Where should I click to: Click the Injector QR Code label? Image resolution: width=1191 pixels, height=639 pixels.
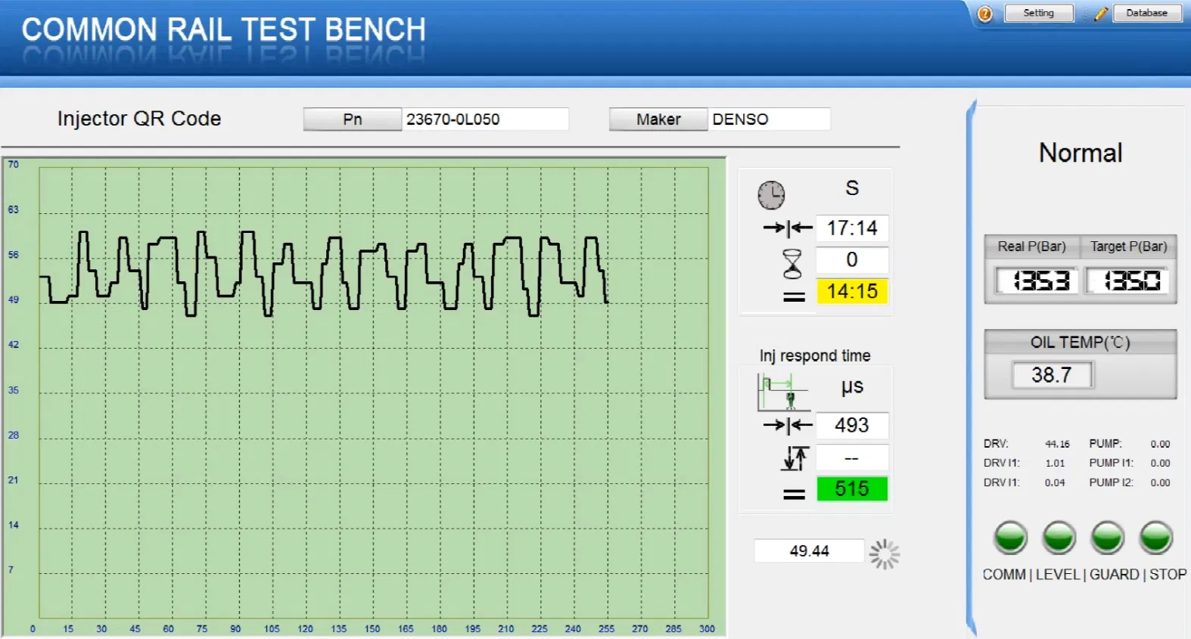[x=139, y=119]
